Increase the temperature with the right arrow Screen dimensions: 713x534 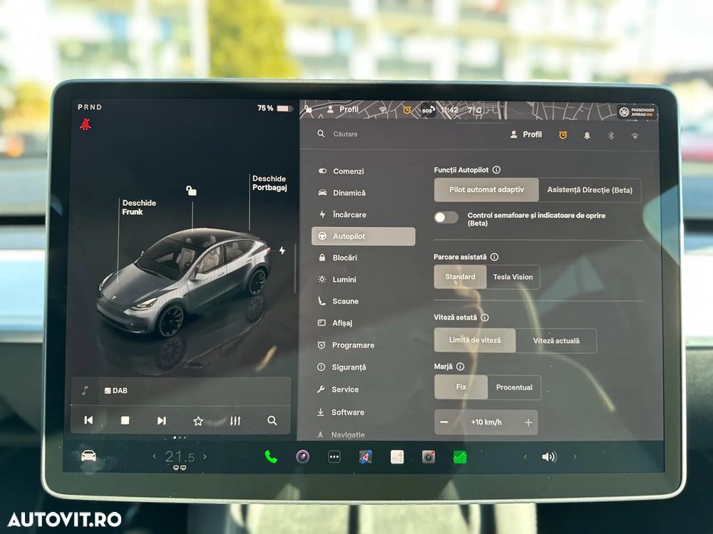[x=205, y=456]
